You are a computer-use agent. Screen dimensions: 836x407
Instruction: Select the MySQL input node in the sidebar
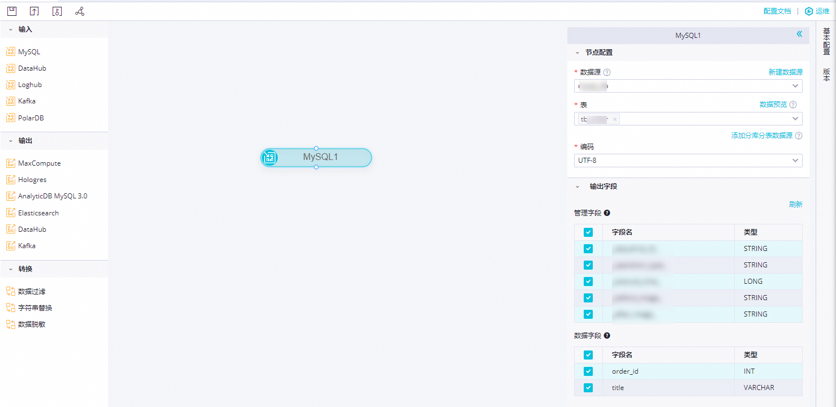(24, 51)
